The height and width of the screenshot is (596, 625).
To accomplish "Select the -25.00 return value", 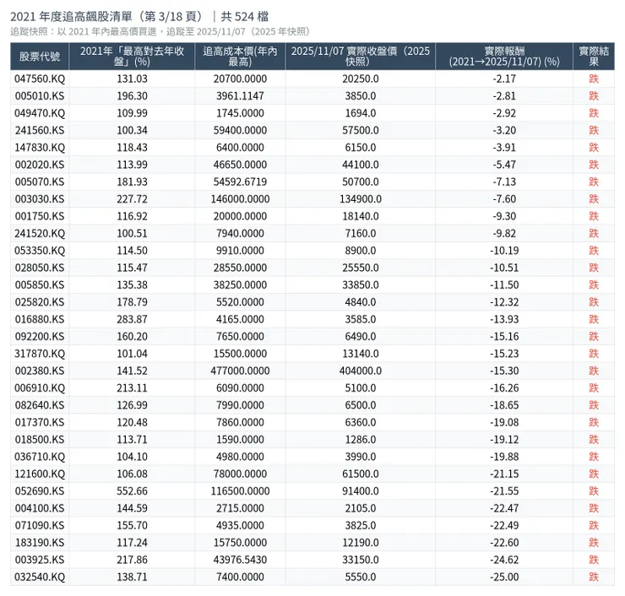I will coord(504,577).
